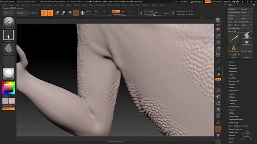Click the AAHalf icon

tap(218, 49)
